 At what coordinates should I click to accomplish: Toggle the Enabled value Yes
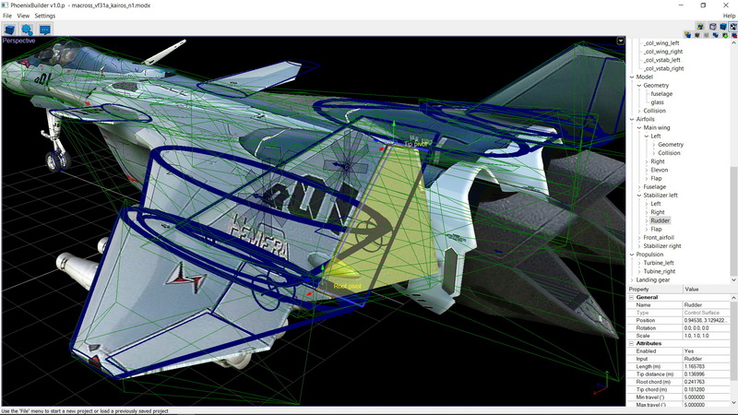[706, 351]
